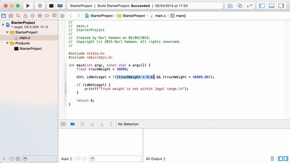Open the Test navigator tab

point(33,16)
